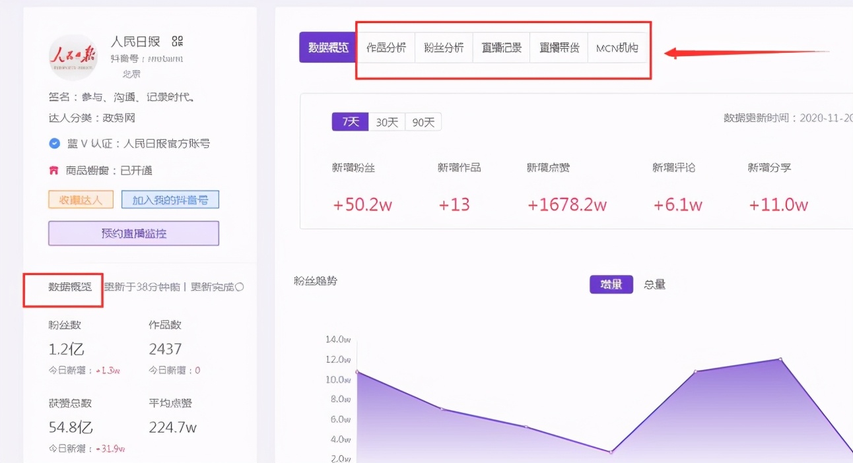This screenshot has width=853, height=463.
Task: Open the 粉丝分析 tab
Action: click(444, 48)
